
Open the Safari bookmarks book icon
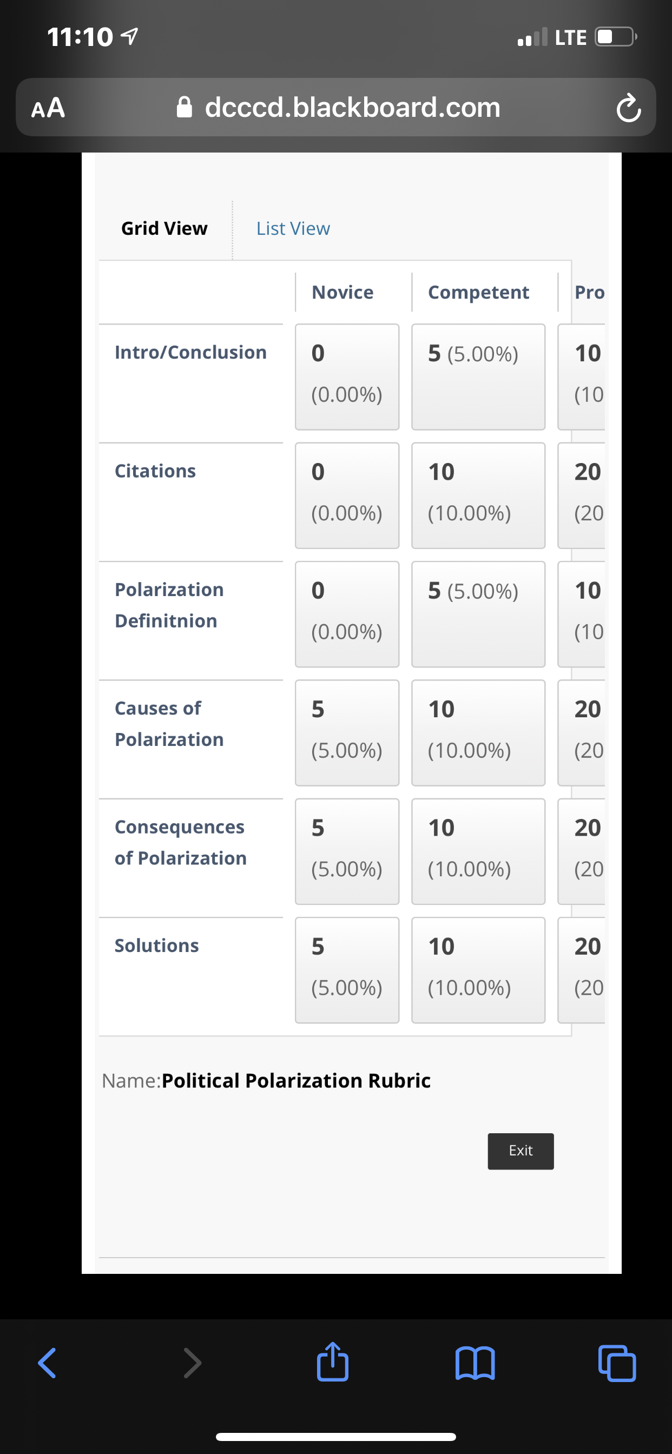point(475,1363)
